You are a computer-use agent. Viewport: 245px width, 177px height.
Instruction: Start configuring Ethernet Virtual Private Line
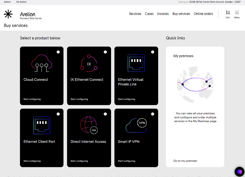[x=126, y=99]
